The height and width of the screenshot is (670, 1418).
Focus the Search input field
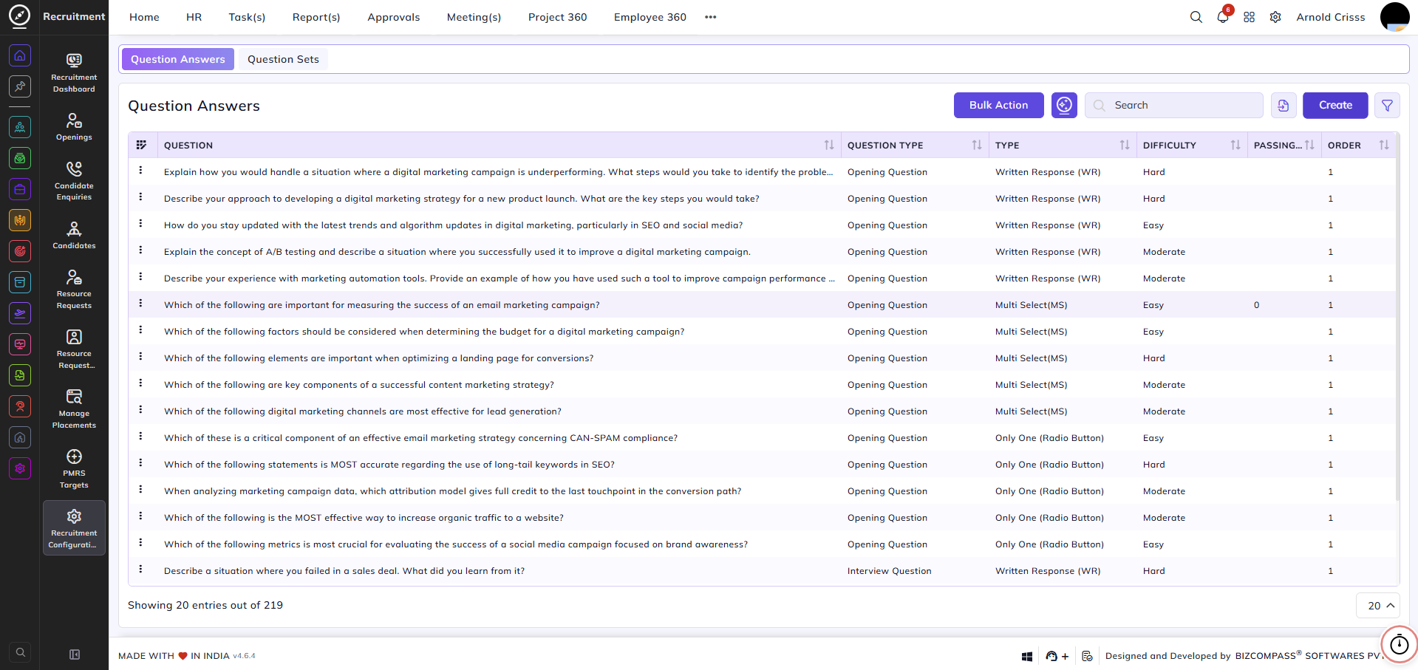tap(1174, 106)
